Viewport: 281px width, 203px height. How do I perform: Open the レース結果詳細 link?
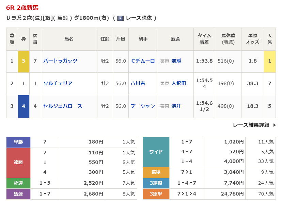tap(251, 125)
